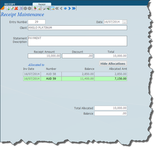Go to the previous record arrow
Screen dimensions: 158x150
(x=61, y=8)
